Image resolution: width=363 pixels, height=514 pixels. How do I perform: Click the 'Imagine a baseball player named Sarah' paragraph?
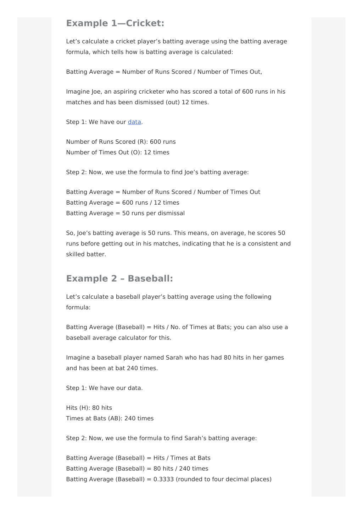pyautogui.click(x=175, y=363)
